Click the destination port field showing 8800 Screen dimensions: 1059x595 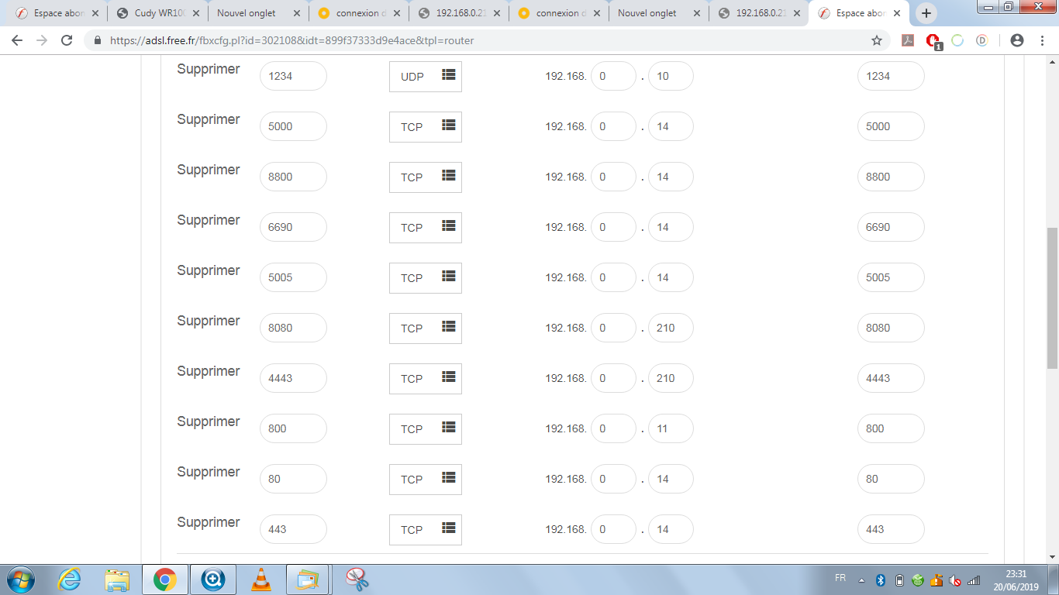[x=891, y=177]
